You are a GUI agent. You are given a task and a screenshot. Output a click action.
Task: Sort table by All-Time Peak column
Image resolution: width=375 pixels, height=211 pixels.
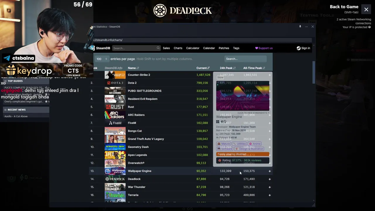coord(254,68)
